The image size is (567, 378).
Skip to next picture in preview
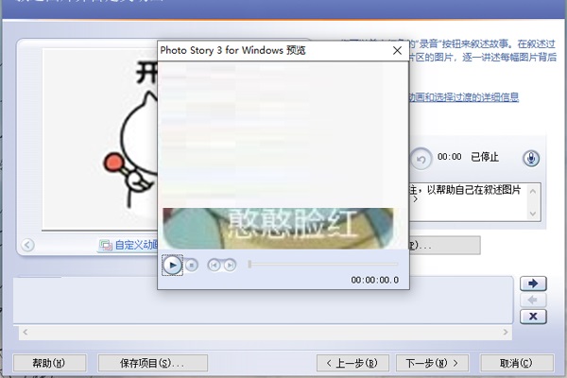click(230, 266)
